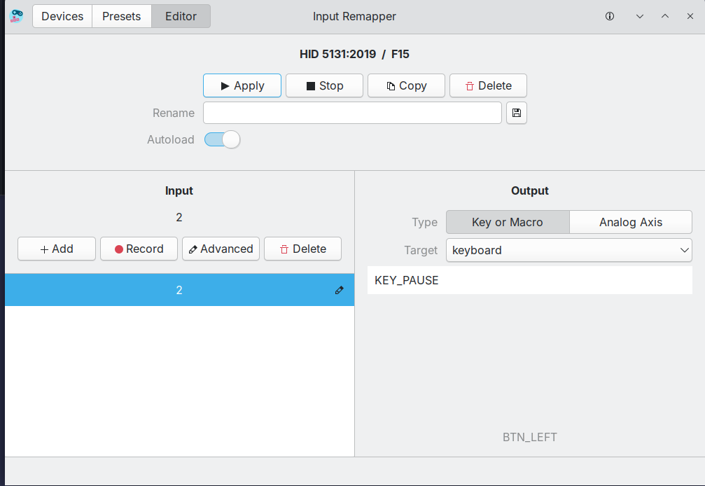Switch to the Presets tab
This screenshot has height=486, width=705.
tap(121, 15)
